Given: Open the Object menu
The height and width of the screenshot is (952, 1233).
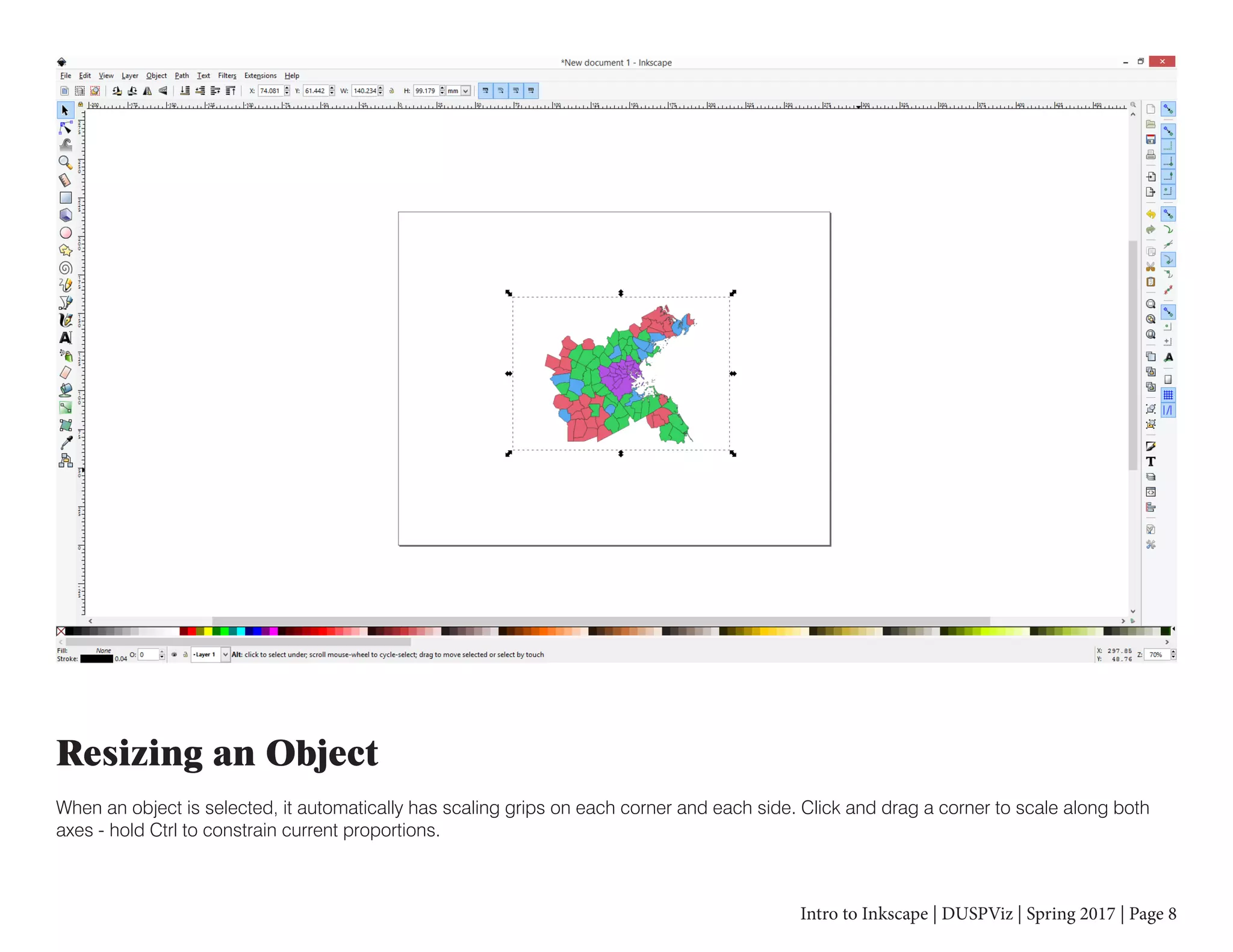Looking at the screenshot, I should point(157,76).
